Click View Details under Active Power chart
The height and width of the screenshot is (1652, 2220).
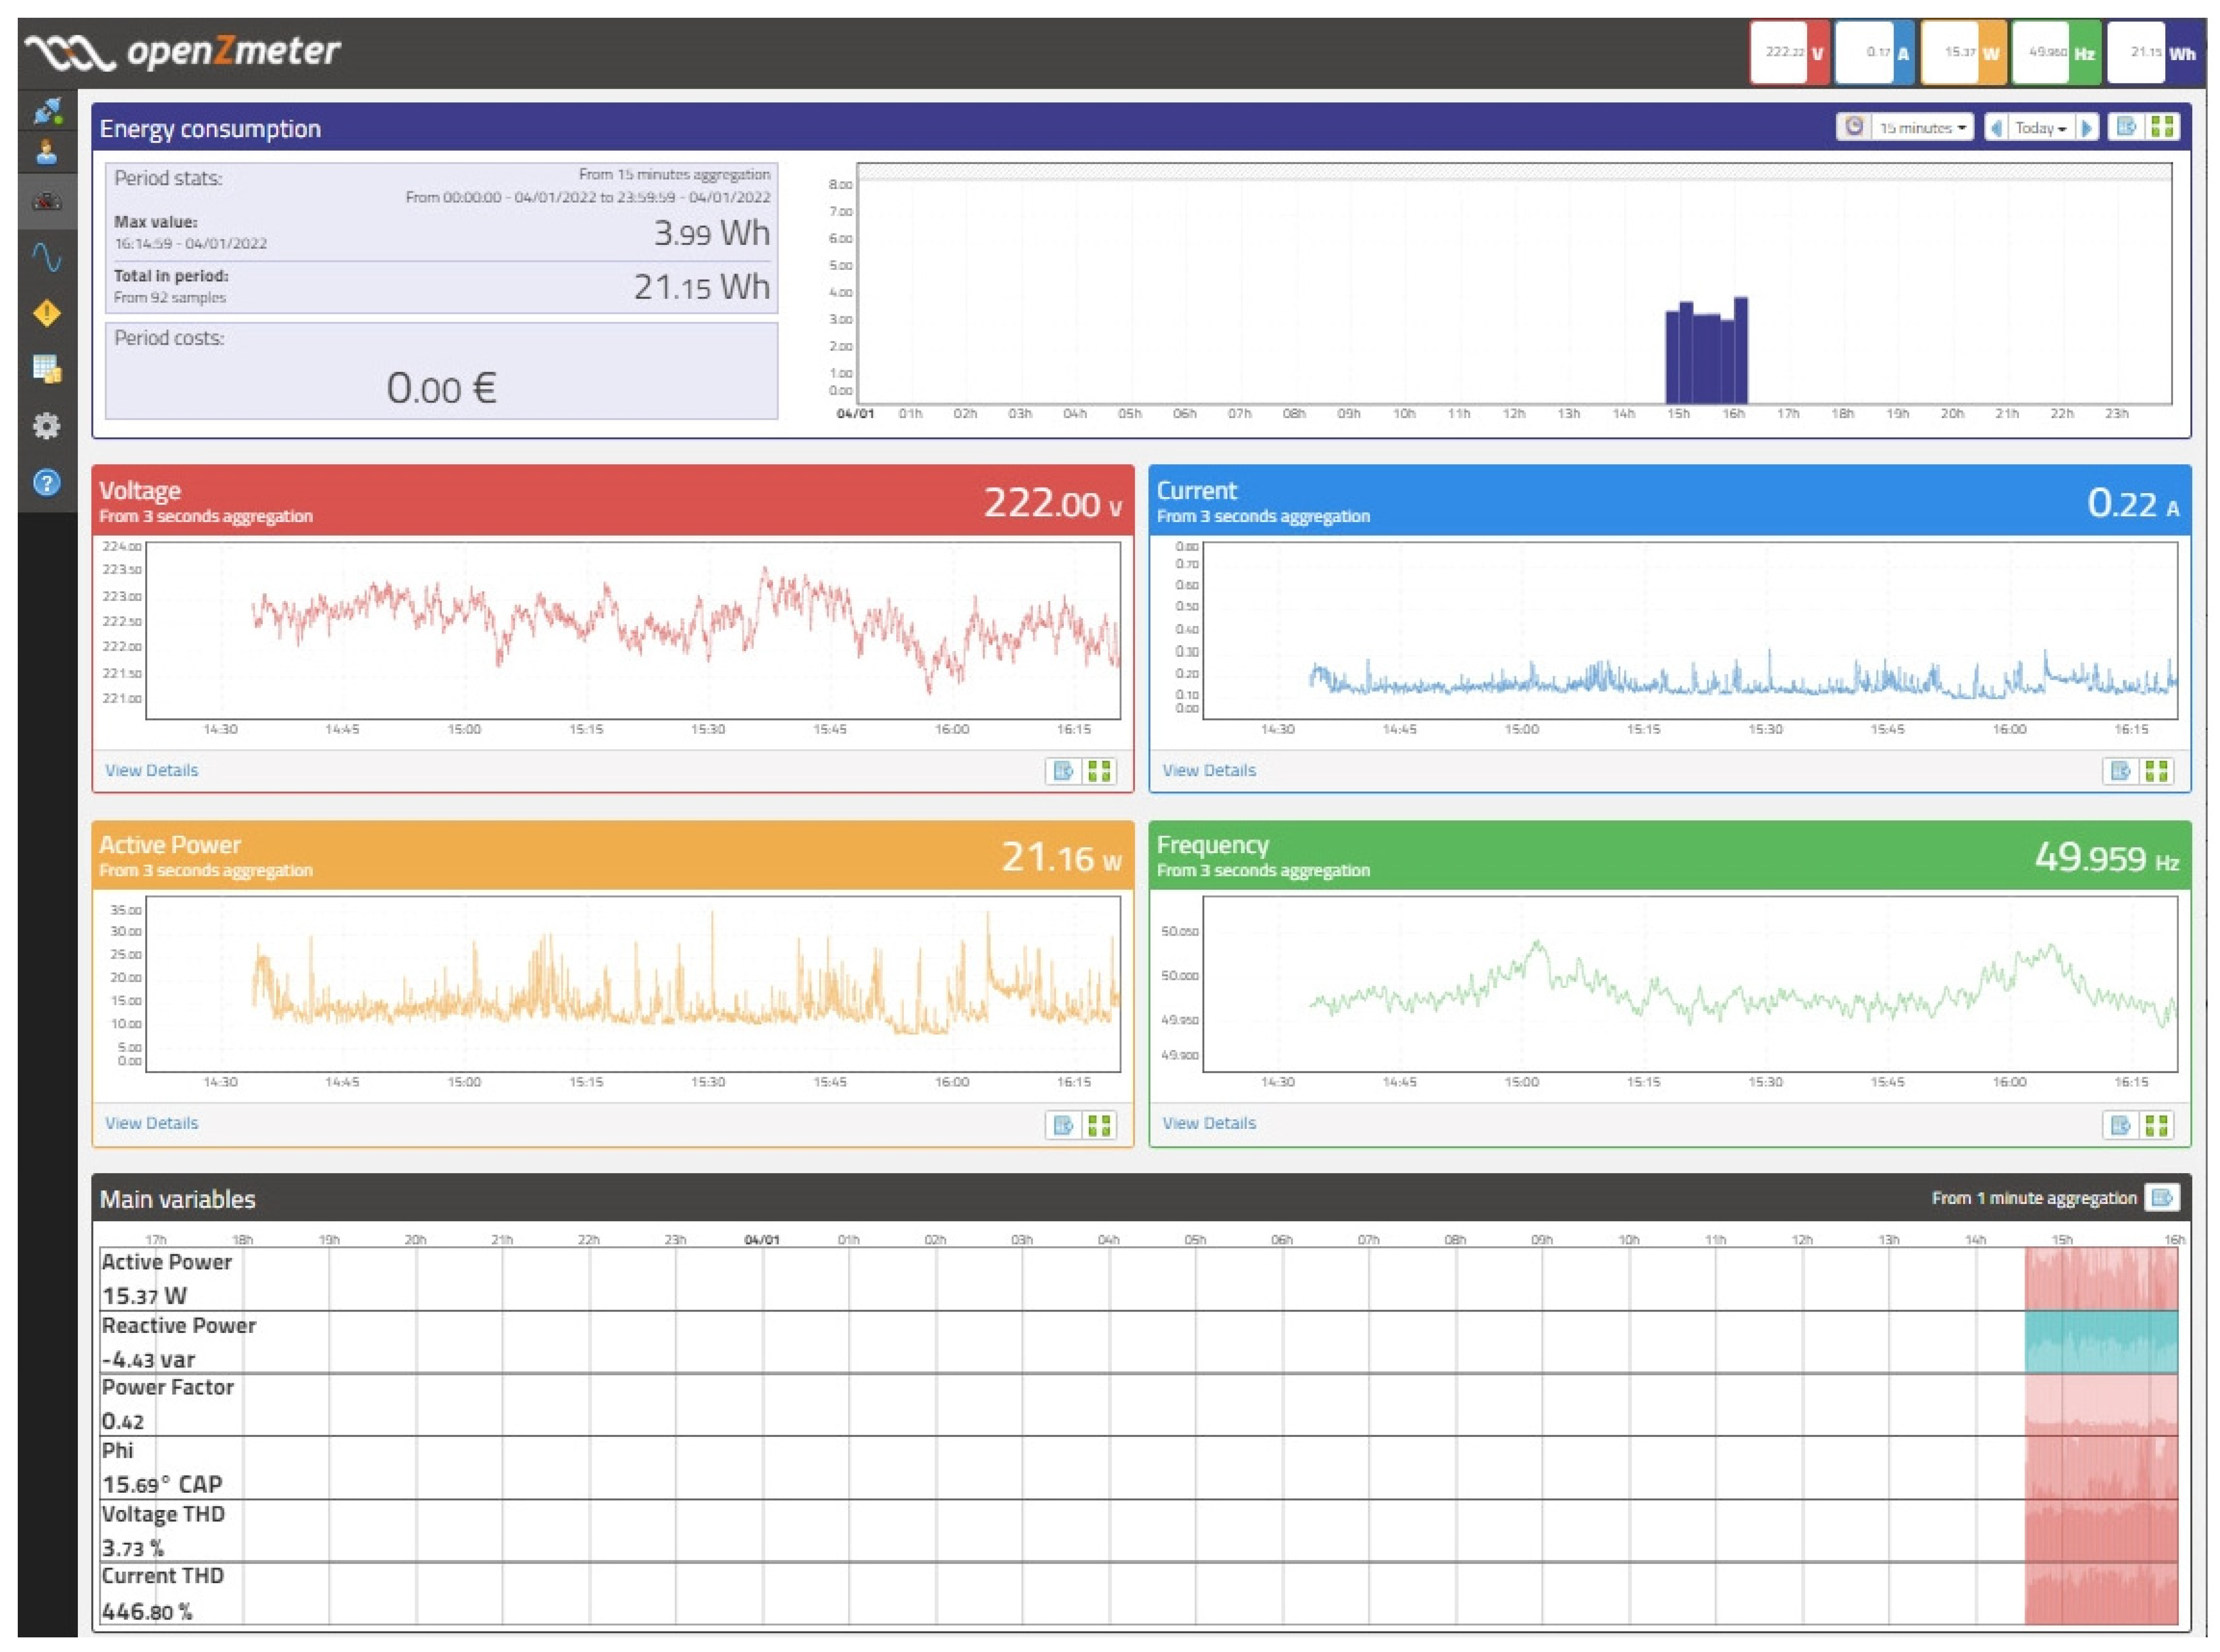click(151, 1123)
